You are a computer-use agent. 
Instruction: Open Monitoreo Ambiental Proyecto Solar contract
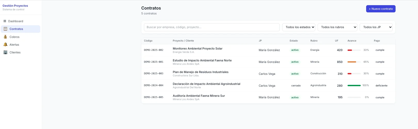(x=197, y=49)
